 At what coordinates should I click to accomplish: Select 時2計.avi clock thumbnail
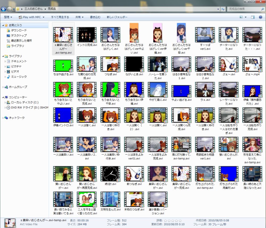tap(110, 174)
